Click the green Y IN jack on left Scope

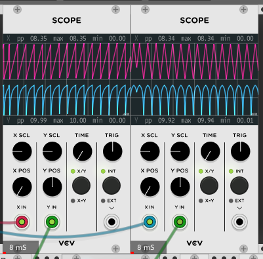[x=52, y=222]
